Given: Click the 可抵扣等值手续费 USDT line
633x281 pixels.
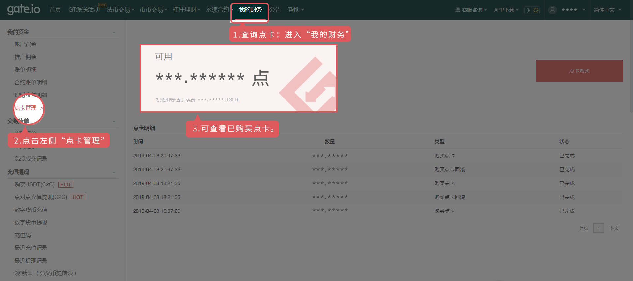Looking at the screenshot, I should [x=197, y=99].
